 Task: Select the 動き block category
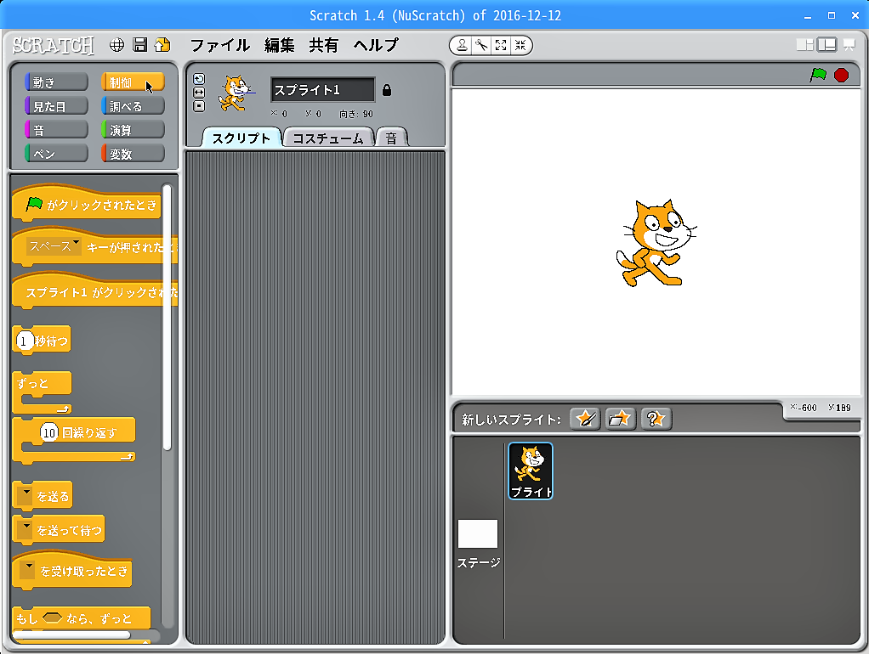click(56, 82)
